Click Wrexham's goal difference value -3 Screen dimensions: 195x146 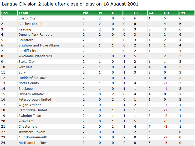(165, 121)
